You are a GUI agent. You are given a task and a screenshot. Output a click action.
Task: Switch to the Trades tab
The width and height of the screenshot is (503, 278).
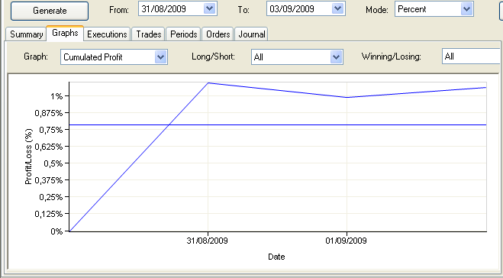[x=149, y=34]
